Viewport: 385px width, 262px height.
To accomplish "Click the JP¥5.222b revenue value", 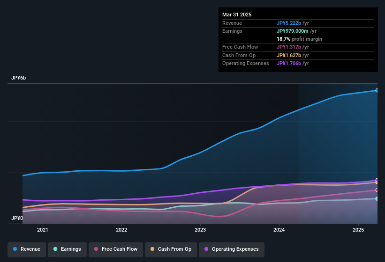I will pyautogui.click(x=289, y=23).
